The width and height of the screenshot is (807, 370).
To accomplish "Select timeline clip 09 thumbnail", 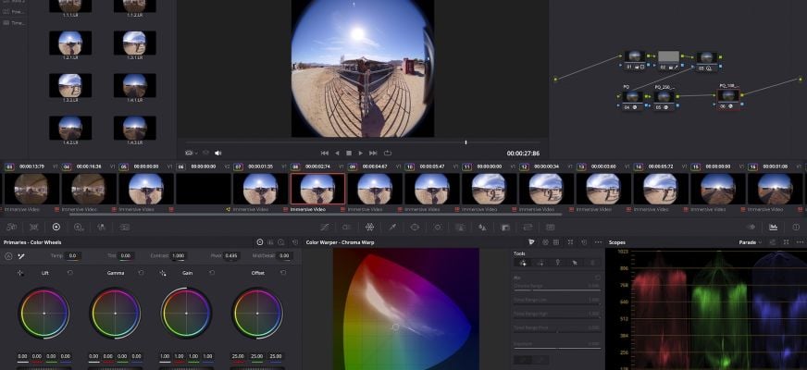I will (374, 189).
